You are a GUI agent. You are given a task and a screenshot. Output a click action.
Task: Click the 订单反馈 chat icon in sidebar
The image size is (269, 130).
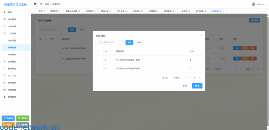tap(4, 83)
